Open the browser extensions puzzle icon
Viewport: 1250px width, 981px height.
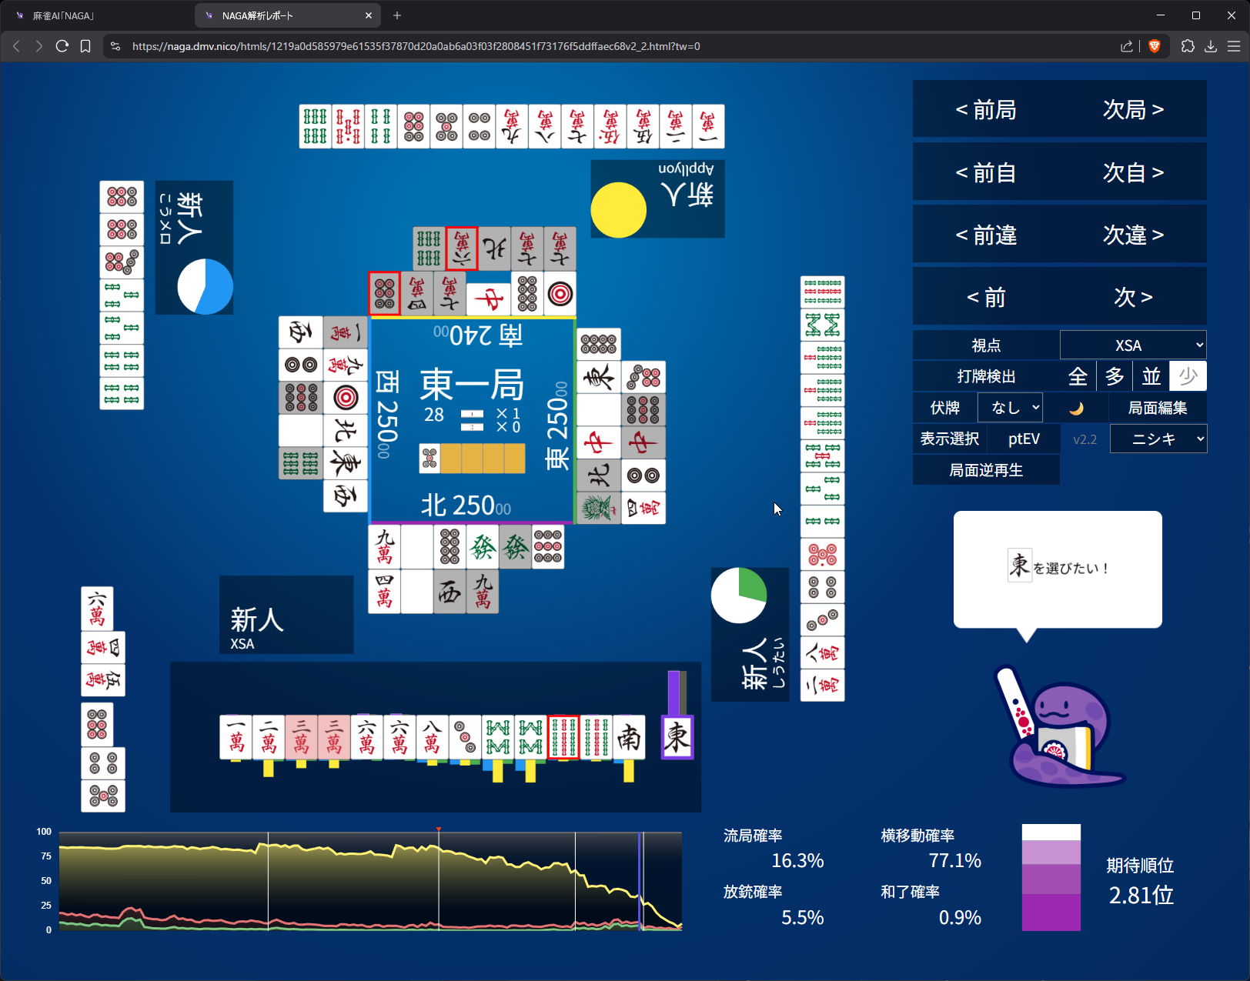tap(1188, 46)
